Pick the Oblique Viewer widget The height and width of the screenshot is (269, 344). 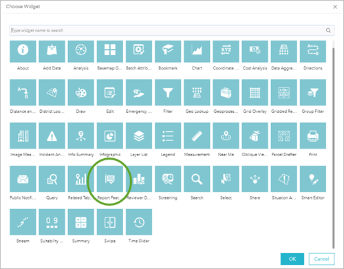point(255,136)
